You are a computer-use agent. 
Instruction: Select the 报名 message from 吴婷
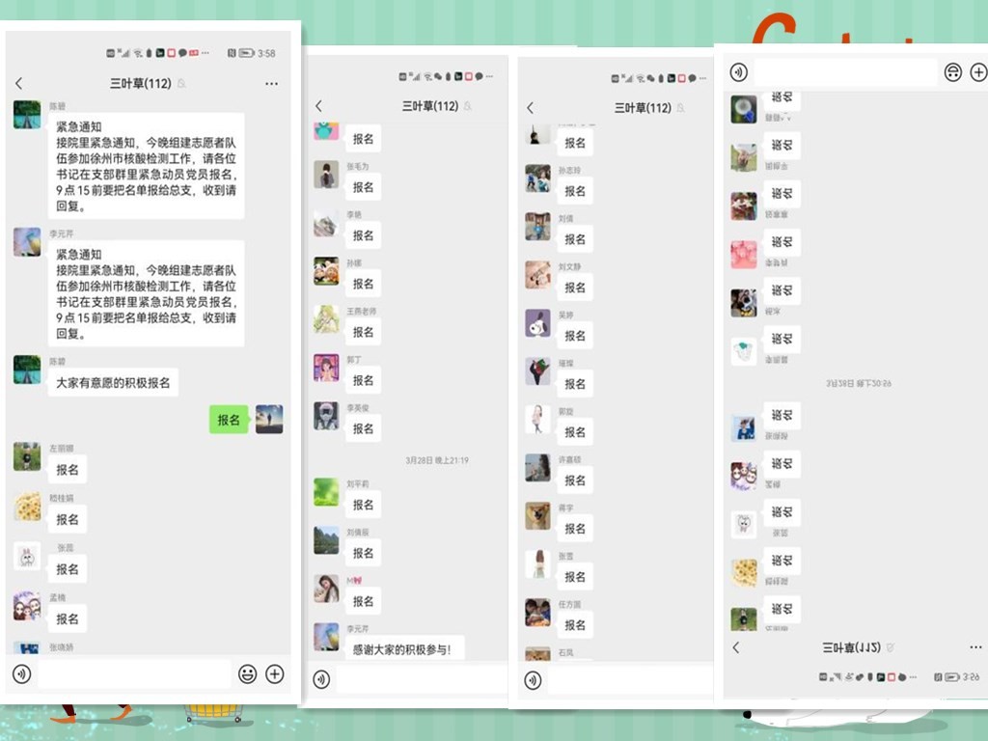click(575, 336)
